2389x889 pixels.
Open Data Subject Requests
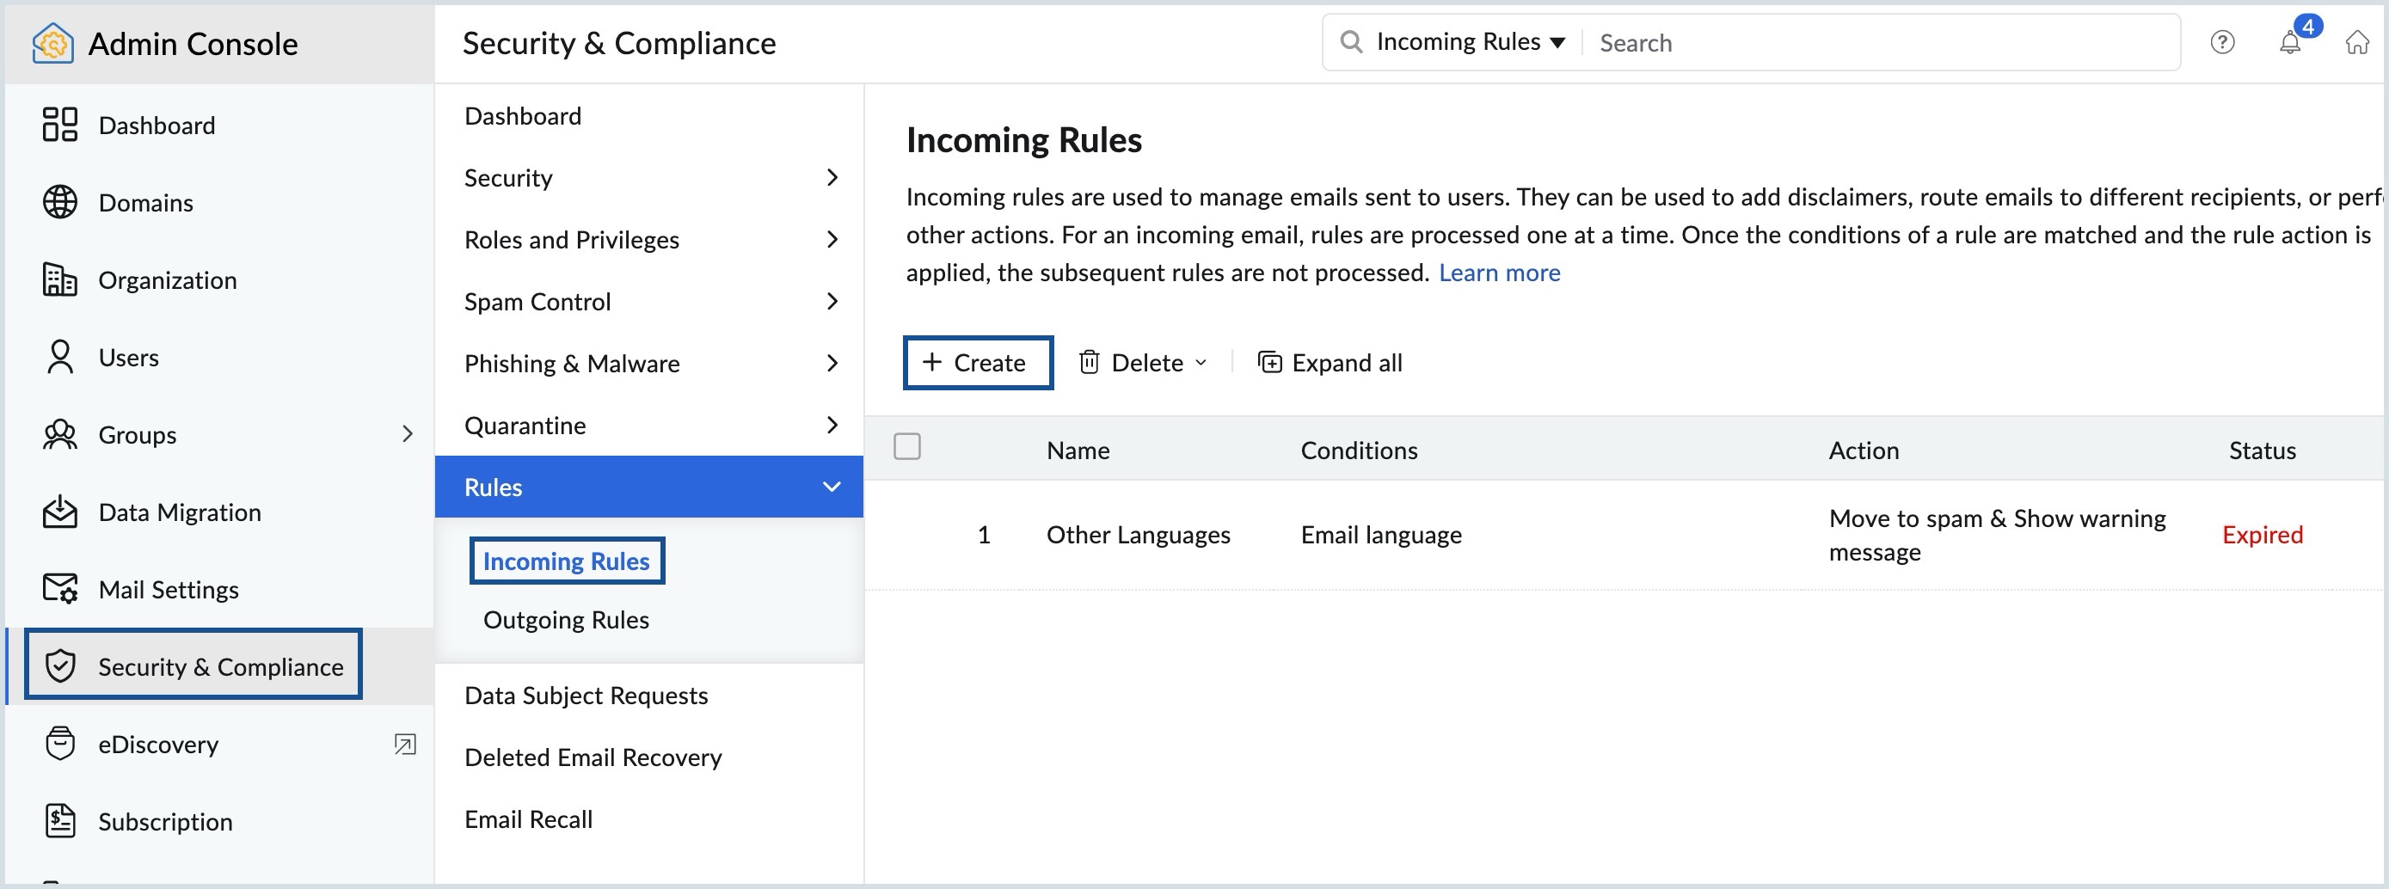(x=587, y=695)
